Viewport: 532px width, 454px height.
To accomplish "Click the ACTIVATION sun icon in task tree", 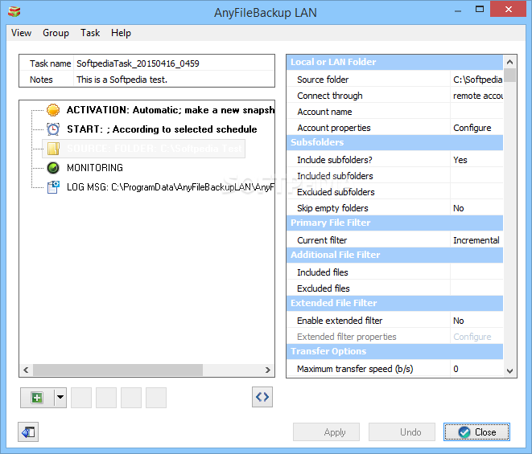I will [x=53, y=110].
